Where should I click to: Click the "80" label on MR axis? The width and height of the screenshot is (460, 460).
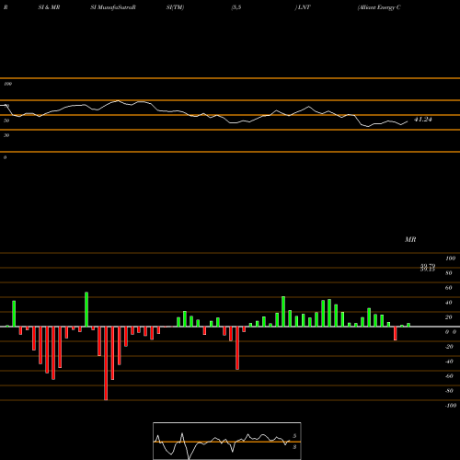click(448, 273)
